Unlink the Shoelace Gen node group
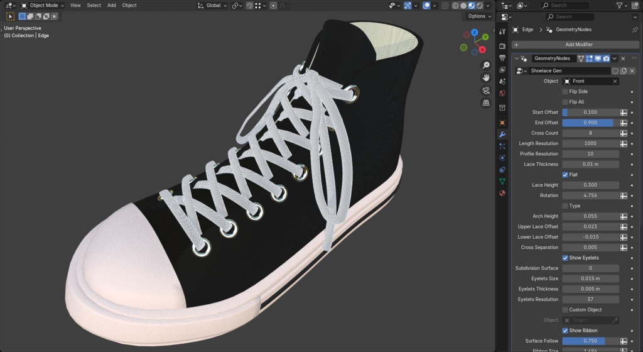The height and width of the screenshot is (352, 643). (632, 71)
